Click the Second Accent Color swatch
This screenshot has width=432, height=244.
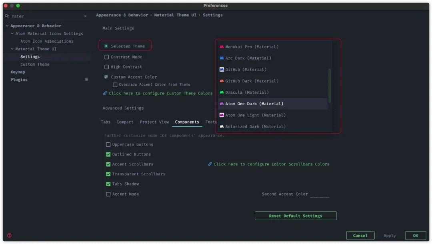pyautogui.click(x=320, y=194)
